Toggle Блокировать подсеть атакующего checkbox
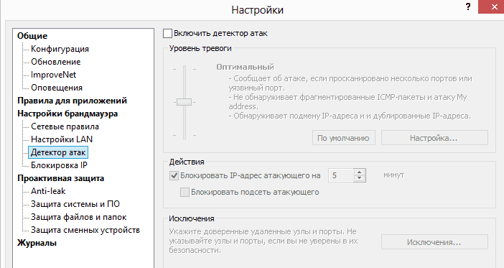 185,193
